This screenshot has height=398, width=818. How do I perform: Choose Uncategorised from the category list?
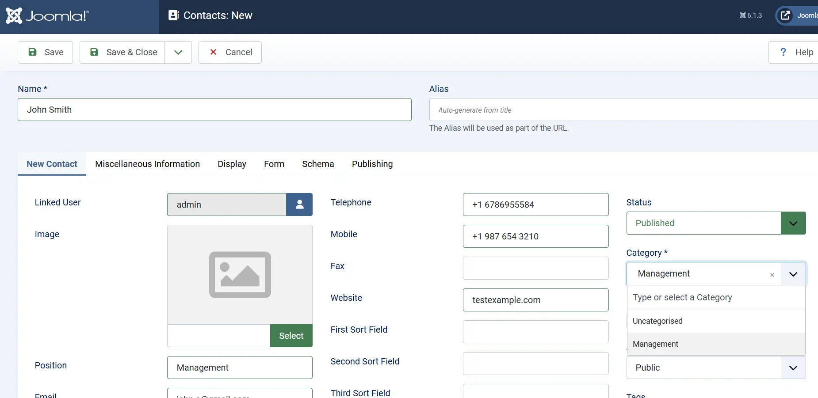pos(716,321)
